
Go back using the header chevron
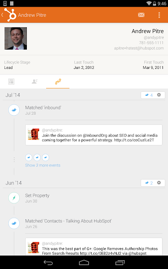[x=2, y=15]
